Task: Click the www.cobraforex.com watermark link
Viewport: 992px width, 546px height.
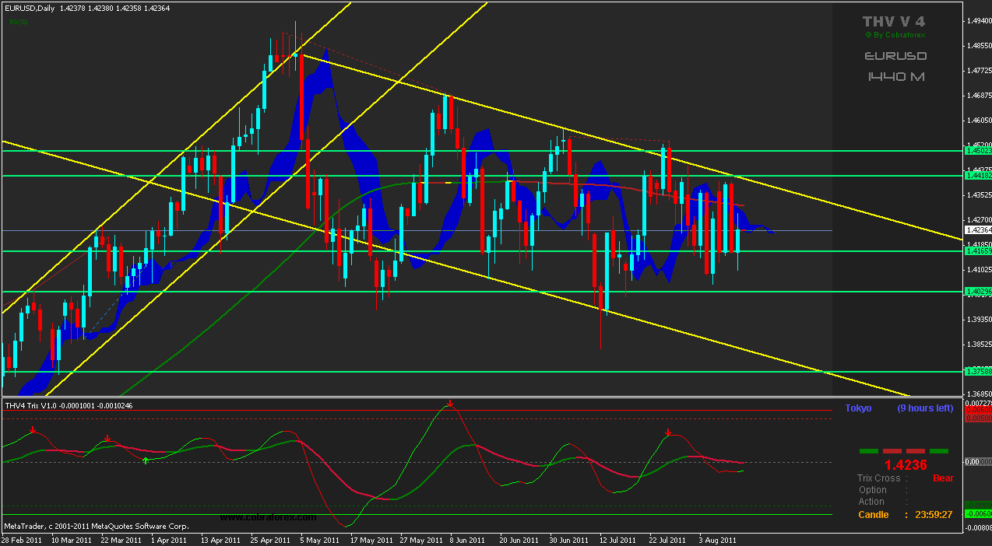Action: click(x=268, y=517)
